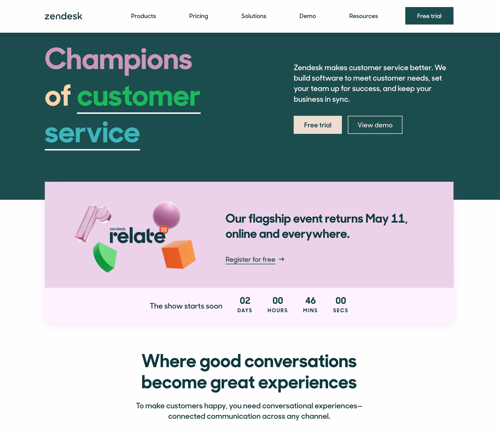Select Demo in the navigation bar
Image resolution: width=500 pixels, height=430 pixels.
307,16
